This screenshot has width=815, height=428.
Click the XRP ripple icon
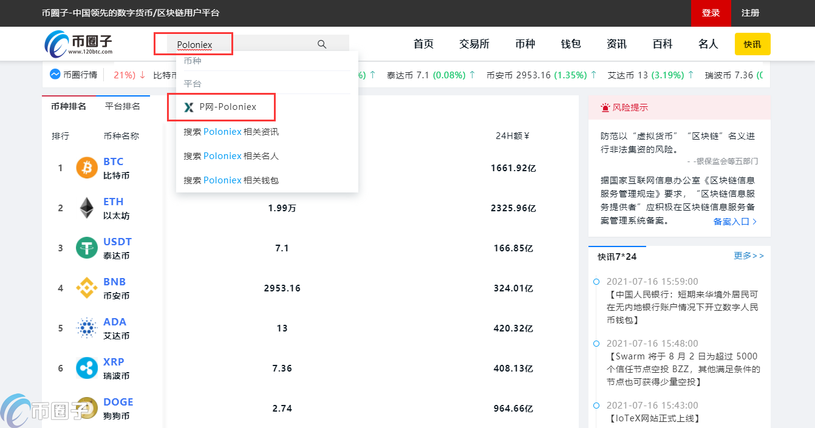point(87,368)
